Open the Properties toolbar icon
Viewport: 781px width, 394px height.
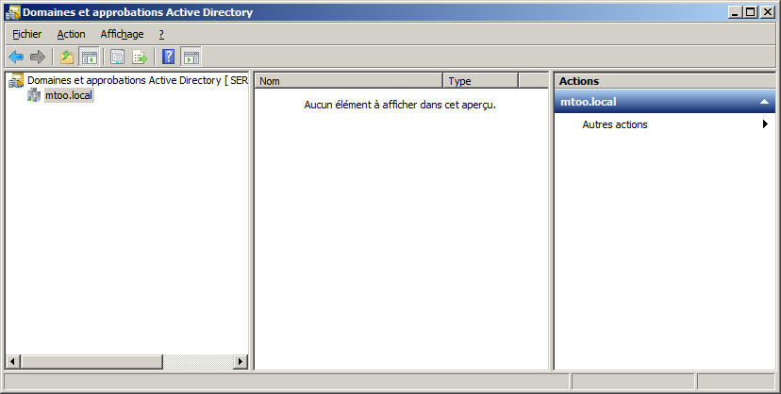[x=118, y=57]
